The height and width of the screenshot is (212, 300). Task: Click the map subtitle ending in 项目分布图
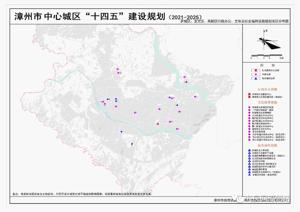[234, 21]
